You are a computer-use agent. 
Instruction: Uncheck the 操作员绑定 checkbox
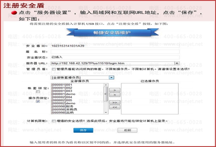(x=38, y=102)
